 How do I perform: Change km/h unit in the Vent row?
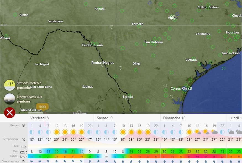pyautogui.click(x=23, y=152)
